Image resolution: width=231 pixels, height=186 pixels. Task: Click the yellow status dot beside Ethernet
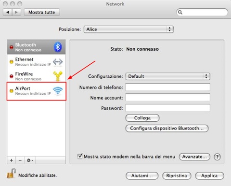point(12,62)
